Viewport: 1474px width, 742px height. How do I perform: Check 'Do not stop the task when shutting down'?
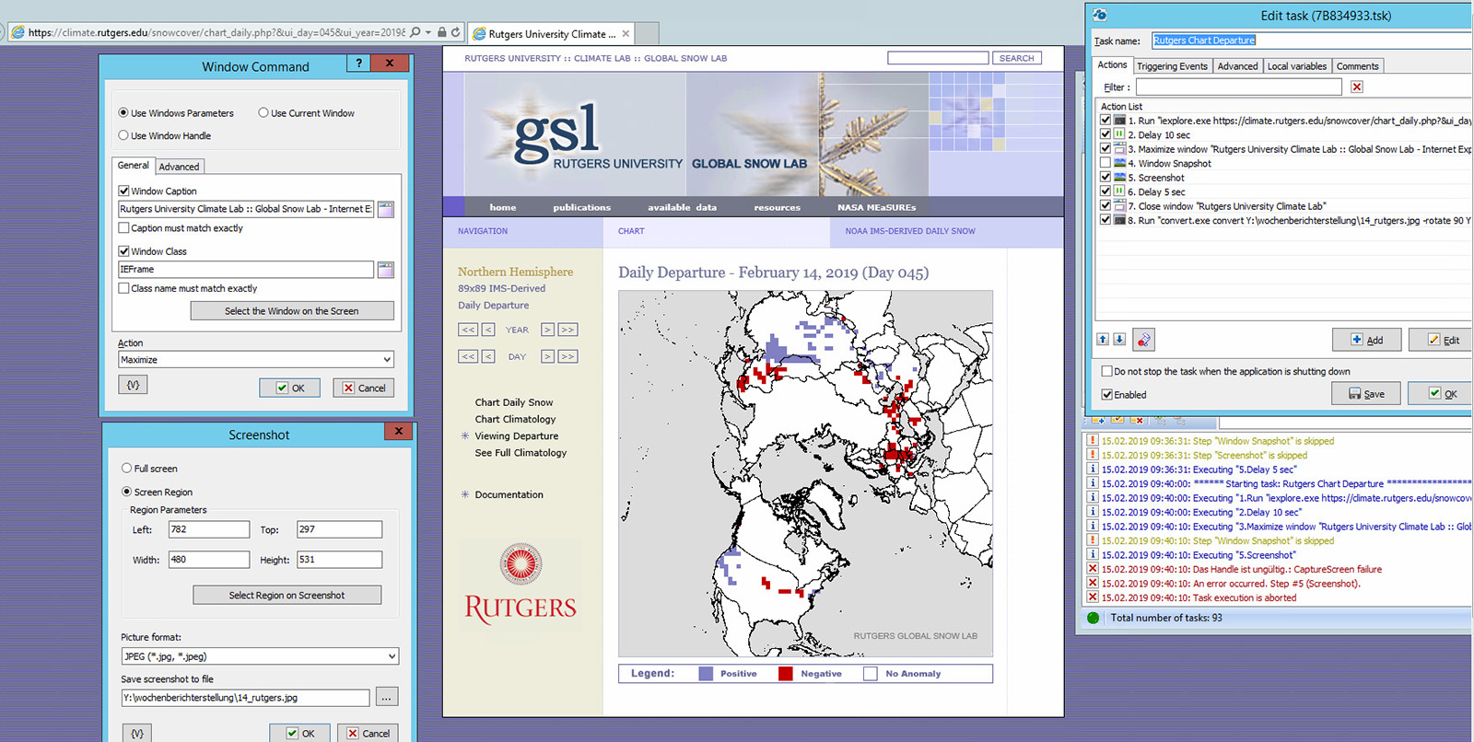click(1107, 371)
